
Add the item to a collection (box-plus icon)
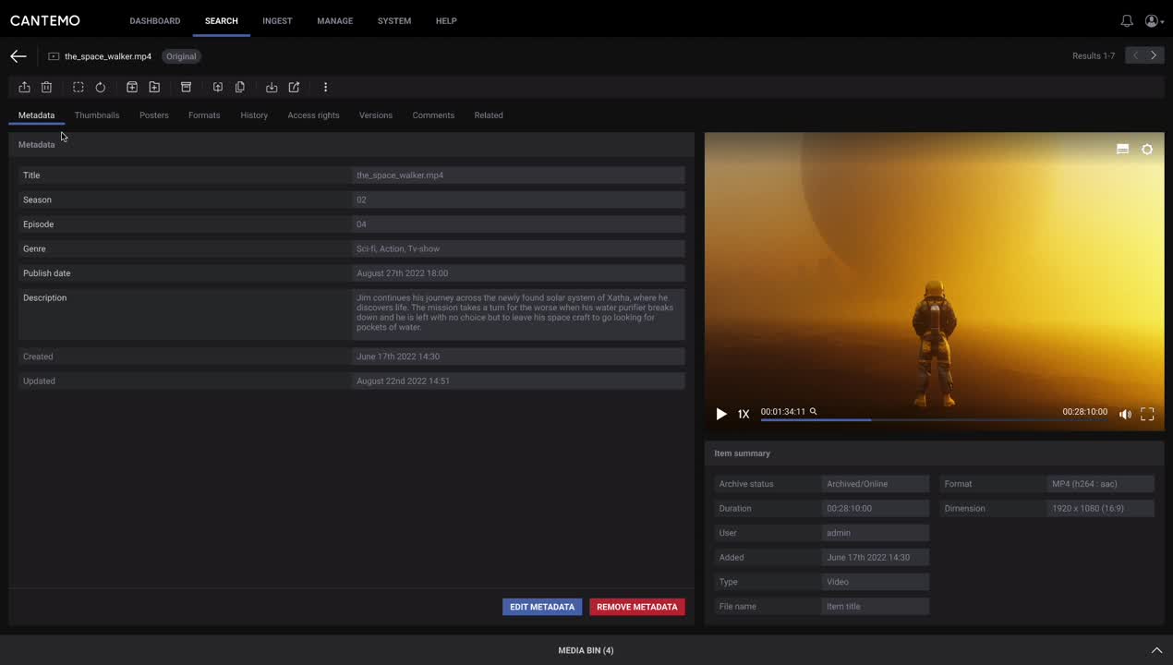click(x=132, y=87)
